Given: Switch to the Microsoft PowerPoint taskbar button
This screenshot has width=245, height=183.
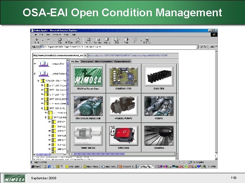Looking at the screenshot, I should (x=127, y=166).
